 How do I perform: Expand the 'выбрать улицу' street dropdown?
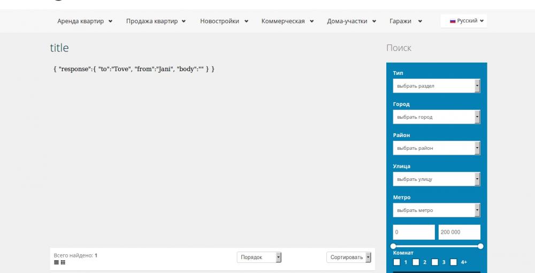tap(436, 179)
